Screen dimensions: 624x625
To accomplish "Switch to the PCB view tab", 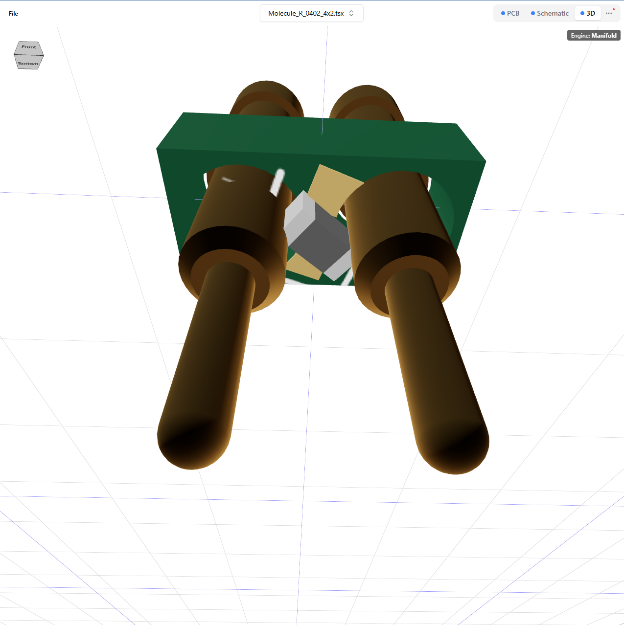I will point(510,13).
